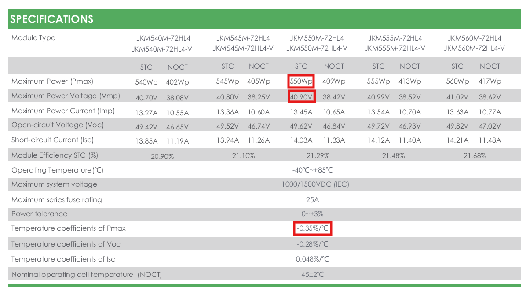Click the 'Short-circuit Current (Isc)' row label
The image size is (530, 291).
(x=53, y=140)
